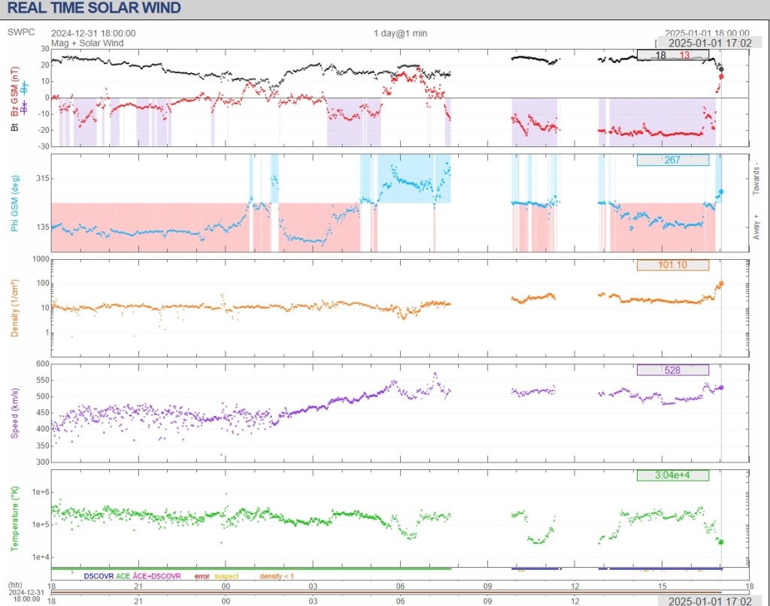The width and height of the screenshot is (770, 606).
Task: Click the speed readout box showing 528
Action: (672, 369)
